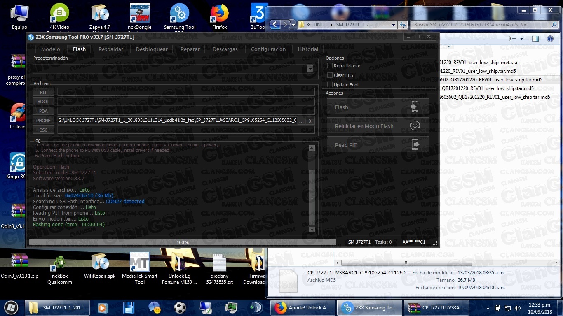Open CCleaner desktop icon
Viewport: 563px width, 316px height.
(18, 116)
